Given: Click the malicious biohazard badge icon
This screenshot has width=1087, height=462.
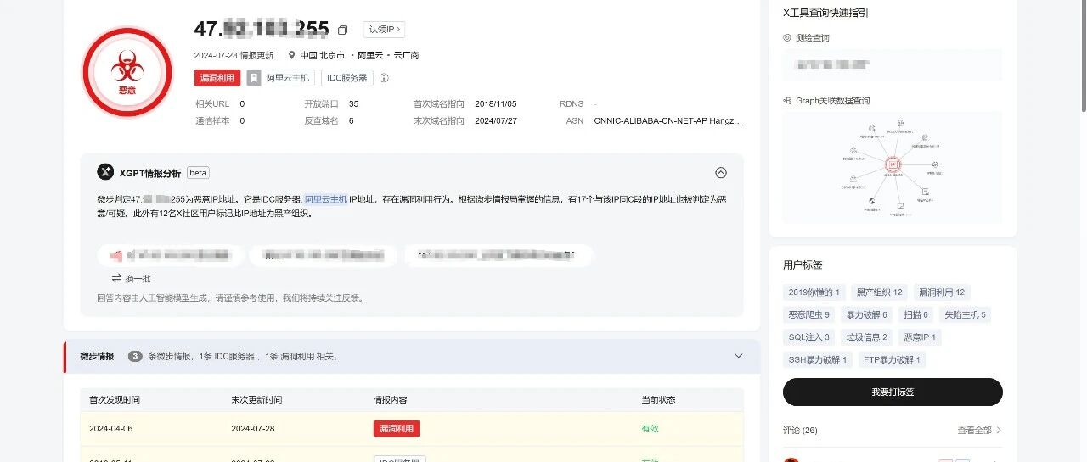Looking at the screenshot, I should click(127, 72).
